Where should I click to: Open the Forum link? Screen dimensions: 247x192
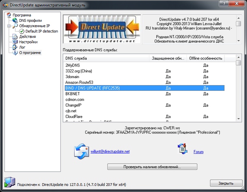point(198,152)
